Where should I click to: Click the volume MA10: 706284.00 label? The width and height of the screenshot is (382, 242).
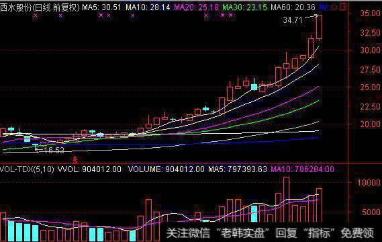pos(302,169)
